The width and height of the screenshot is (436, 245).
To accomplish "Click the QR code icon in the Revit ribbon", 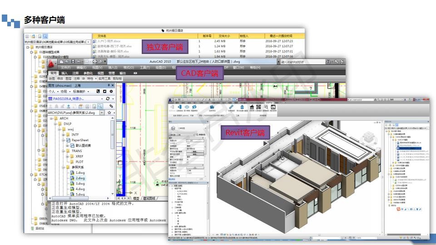I will 258,107.
